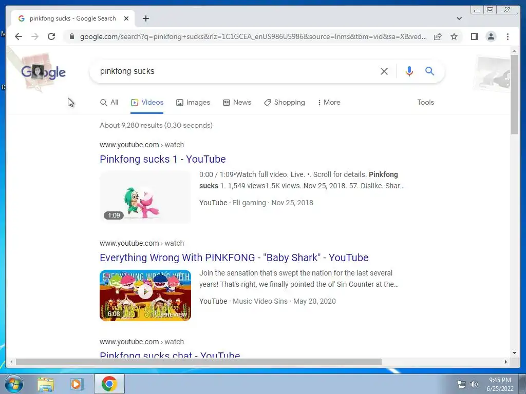Click the scroll up arrow
526x394 pixels.
(x=514, y=51)
